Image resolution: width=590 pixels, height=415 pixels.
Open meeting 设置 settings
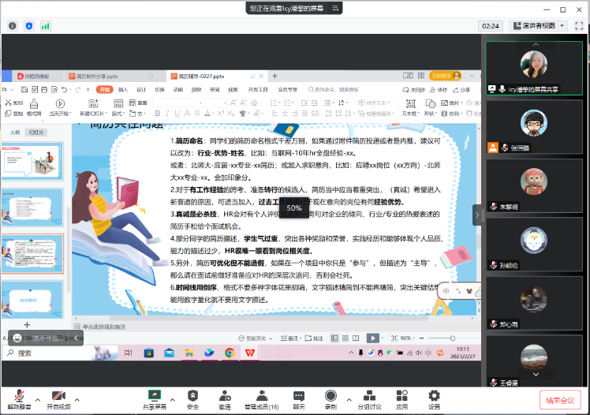point(434,397)
